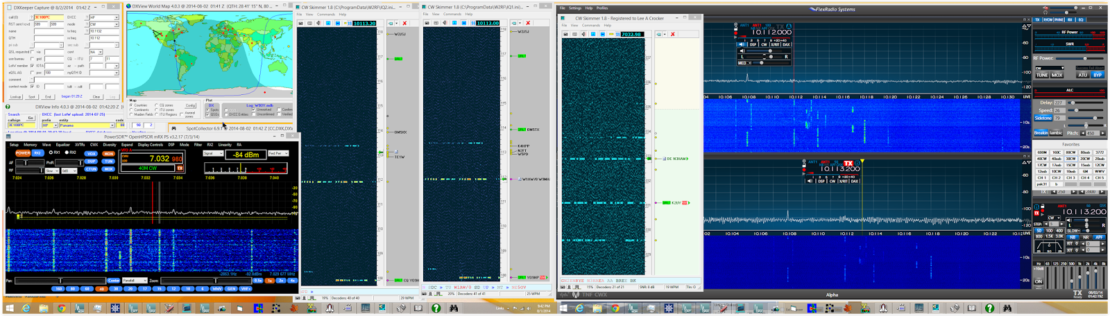Click the green help icon in right taskbar
This screenshot has height=316, width=1110.
coord(990,308)
